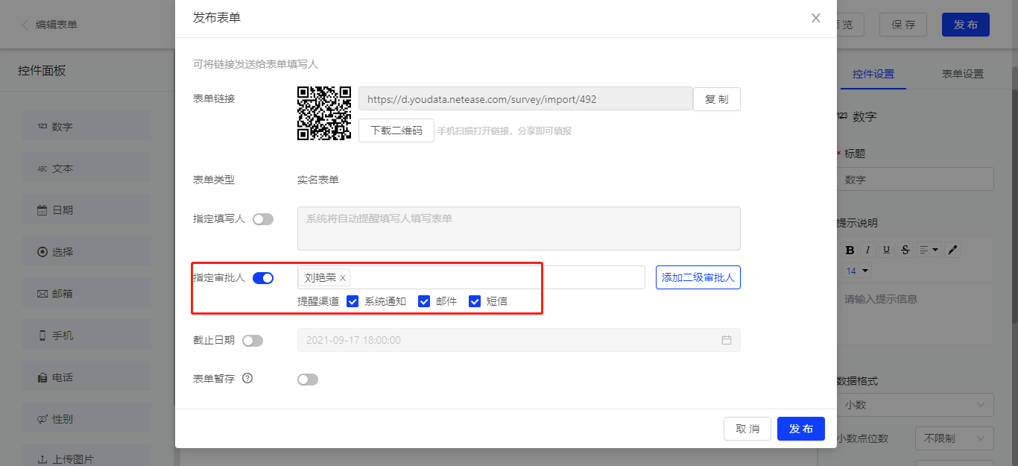
Task: Enable the 表单暂存 toggle
Action: (x=308, y=380)
